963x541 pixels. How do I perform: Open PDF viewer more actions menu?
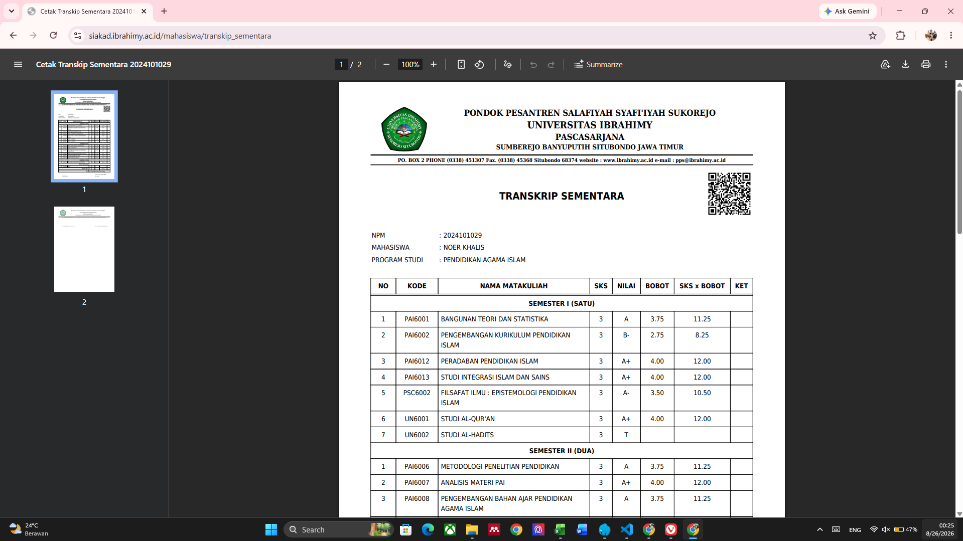(946, 64)
